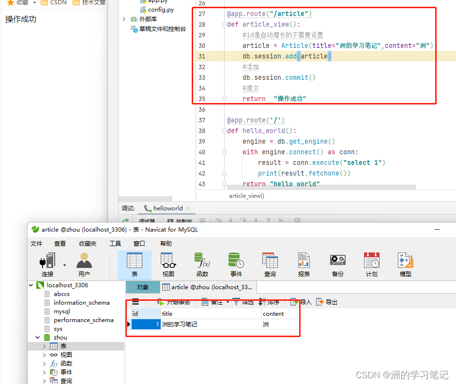Select the id cell with value 1

click(x=146, y=324)
